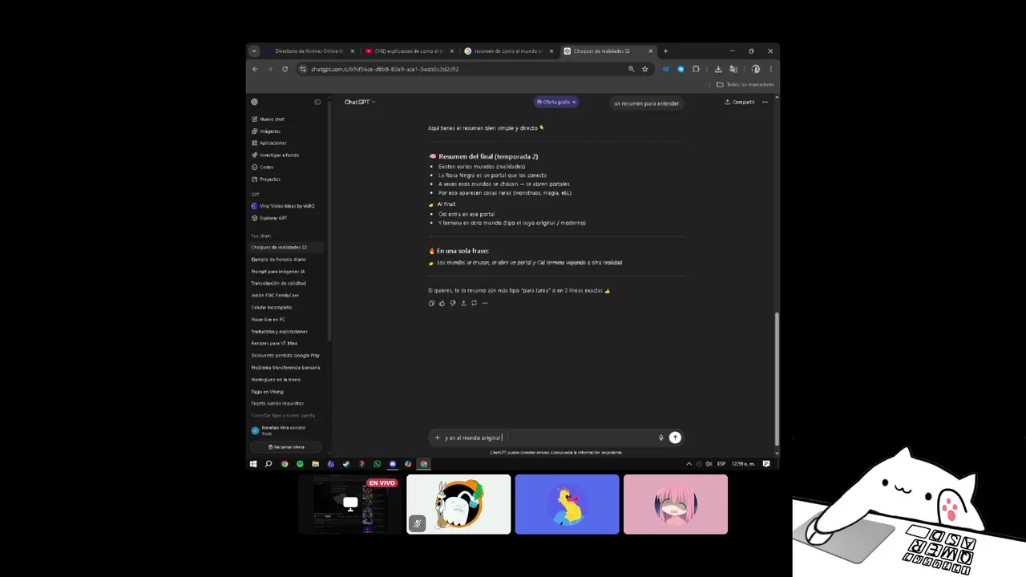Open Investigar a fondo
1026x577 pixels.
click(274, 155)
